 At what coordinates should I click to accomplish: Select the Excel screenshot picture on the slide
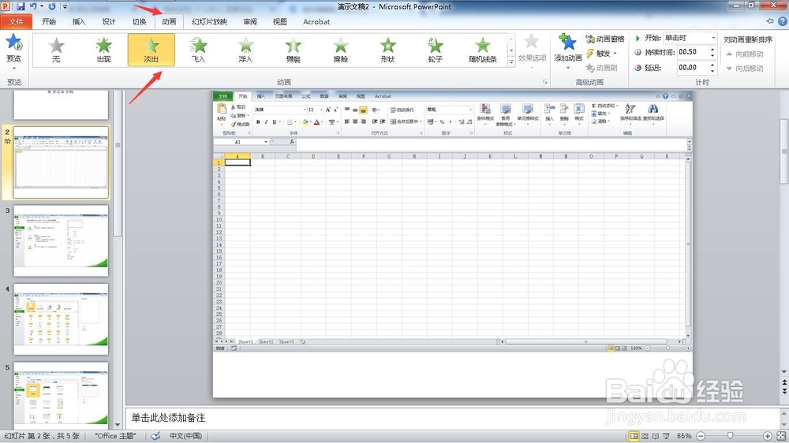(x=453, y=221)
